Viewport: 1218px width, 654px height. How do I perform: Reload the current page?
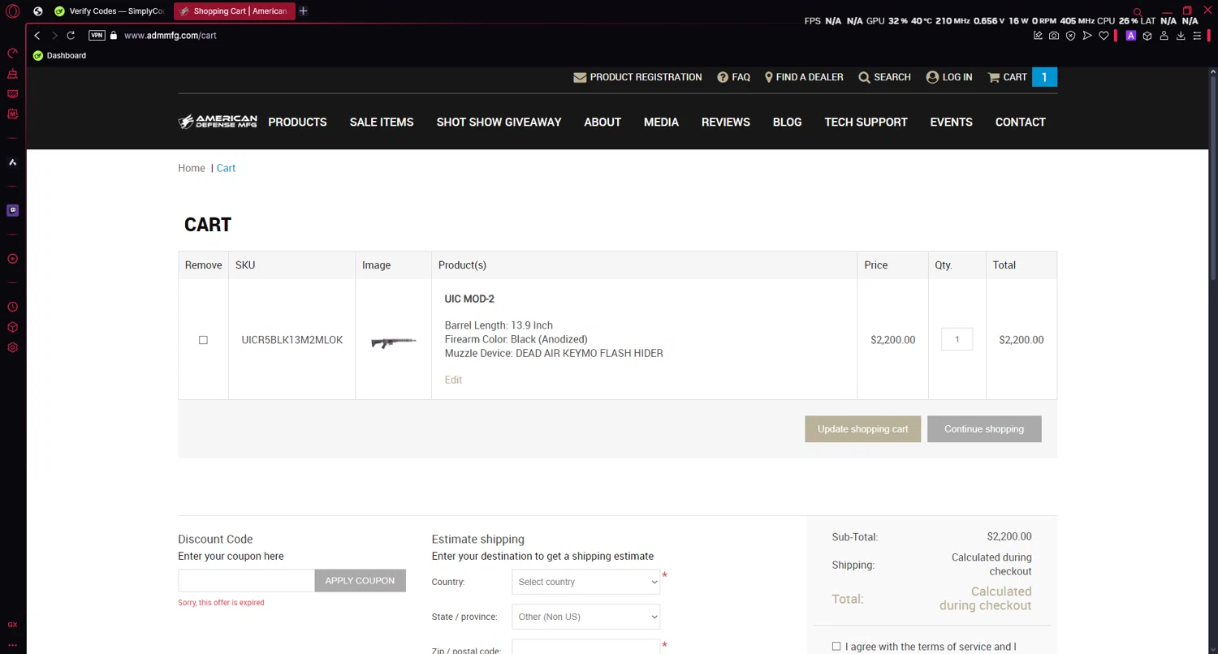pos(71,36)
